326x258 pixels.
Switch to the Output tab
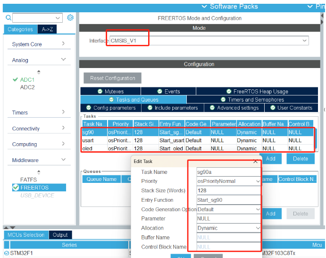[x=60, y=235]
